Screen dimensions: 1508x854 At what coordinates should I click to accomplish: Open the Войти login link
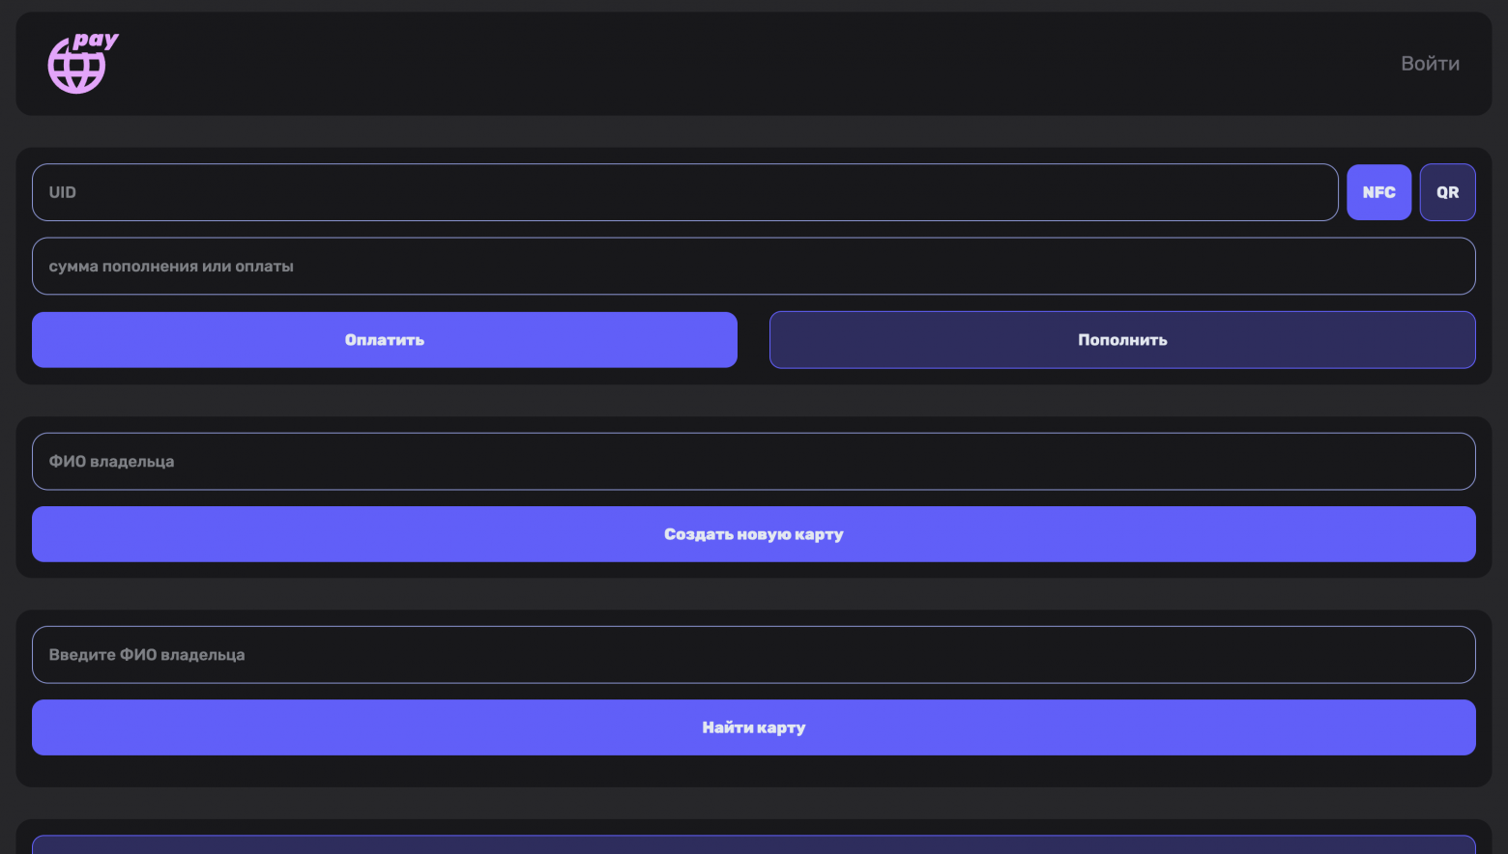point(1430,64)
